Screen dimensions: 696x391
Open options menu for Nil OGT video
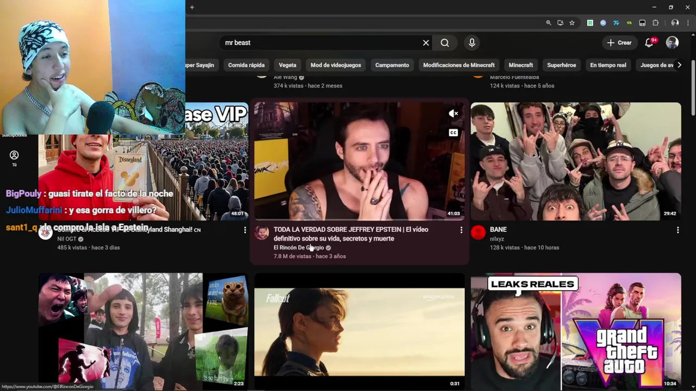[245, 230]
